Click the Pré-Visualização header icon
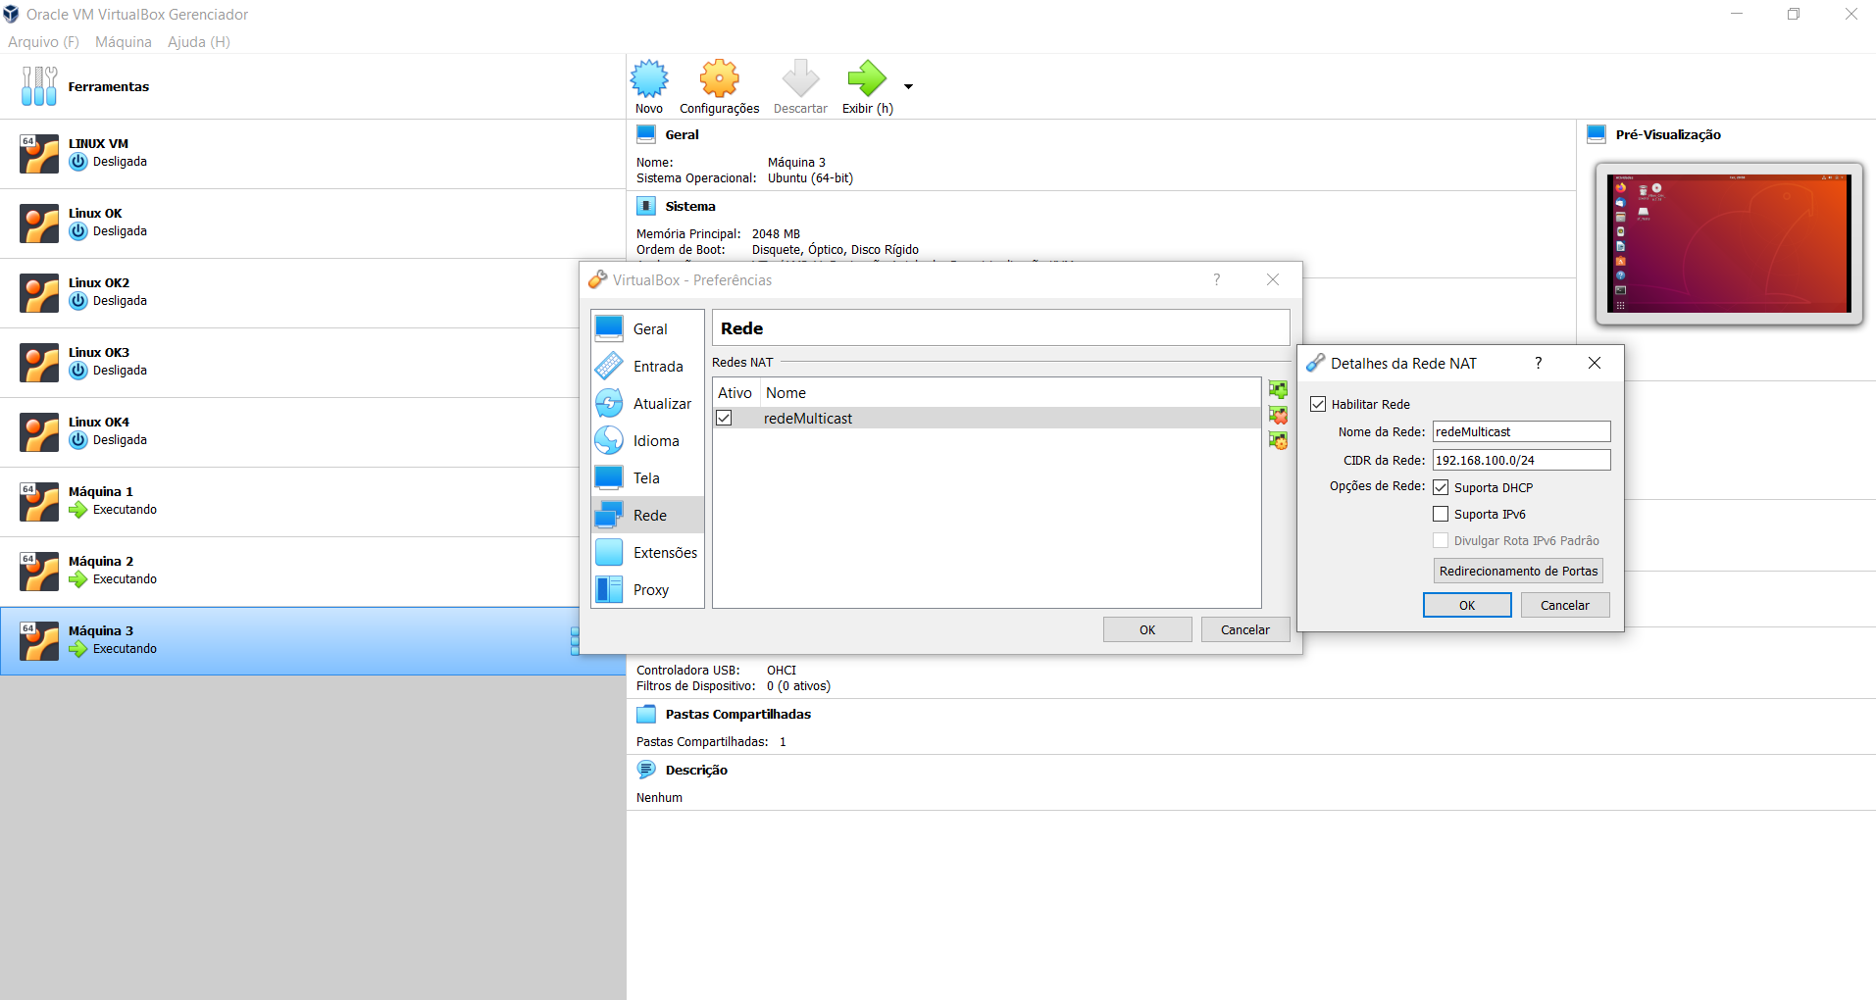 click(1597, 134)
